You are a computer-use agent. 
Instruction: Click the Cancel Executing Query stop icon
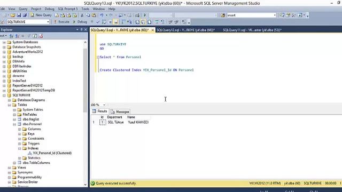[x=92, y=21]
